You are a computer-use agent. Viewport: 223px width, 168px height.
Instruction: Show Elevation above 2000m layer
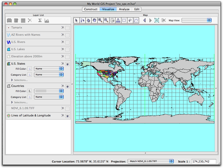pos(67,57)
